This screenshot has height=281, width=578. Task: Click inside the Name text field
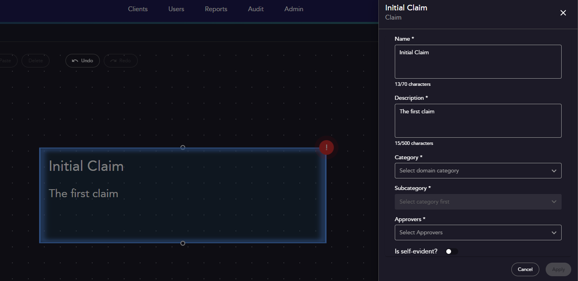tap(478, 61)
